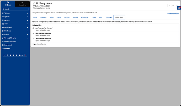Screen dimensions: 181x106
Task: Open the terminal button in sidebar footer
Action: pos(10,55)
